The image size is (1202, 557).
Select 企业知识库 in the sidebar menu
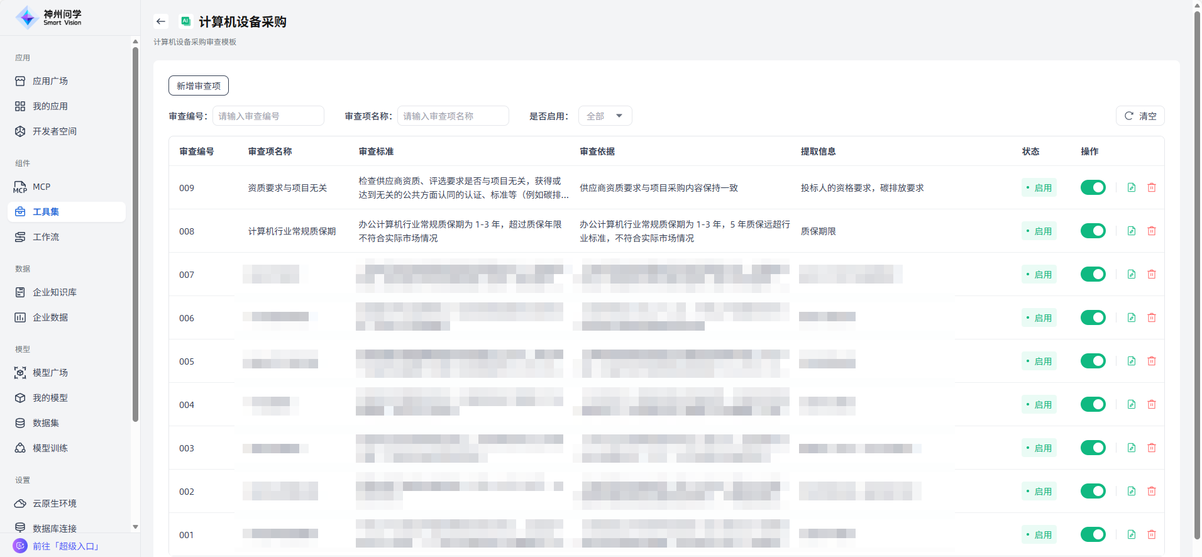click(x=55, y=292)
